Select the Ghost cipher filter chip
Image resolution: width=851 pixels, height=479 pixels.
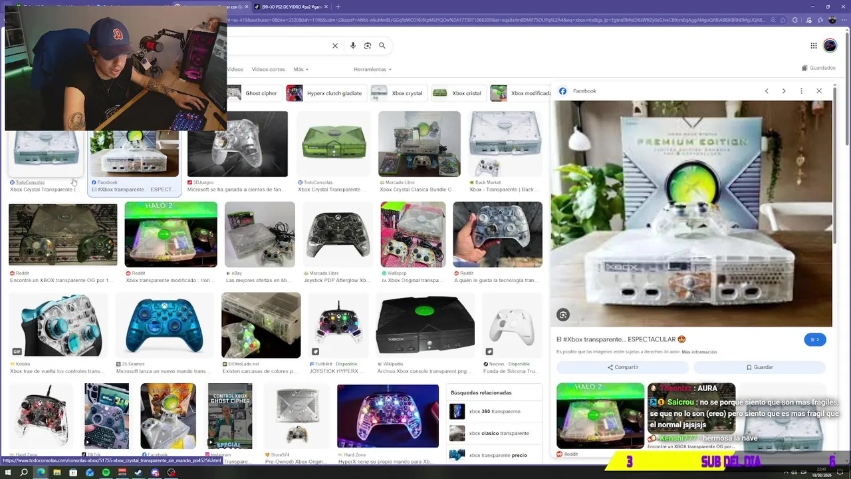253,93
